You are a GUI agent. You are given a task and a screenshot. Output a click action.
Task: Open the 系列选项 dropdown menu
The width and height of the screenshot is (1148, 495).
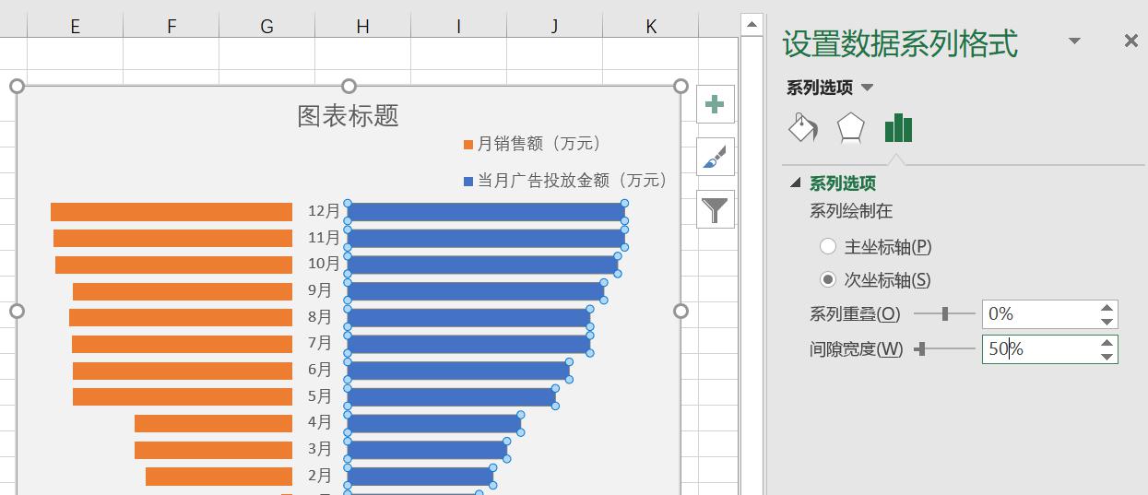click(867, 88)
